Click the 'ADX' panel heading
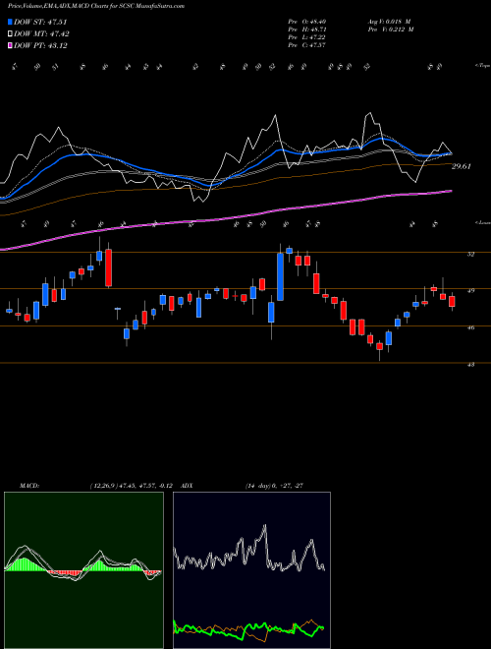 pyautogui.click(x=188, y=486)
